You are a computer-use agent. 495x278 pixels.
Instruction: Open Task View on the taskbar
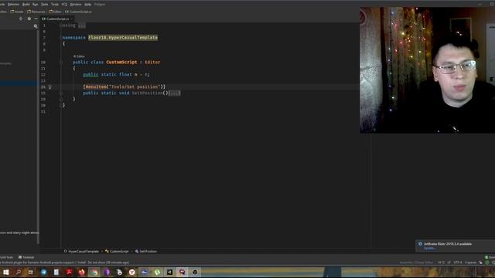coord(31,272)
